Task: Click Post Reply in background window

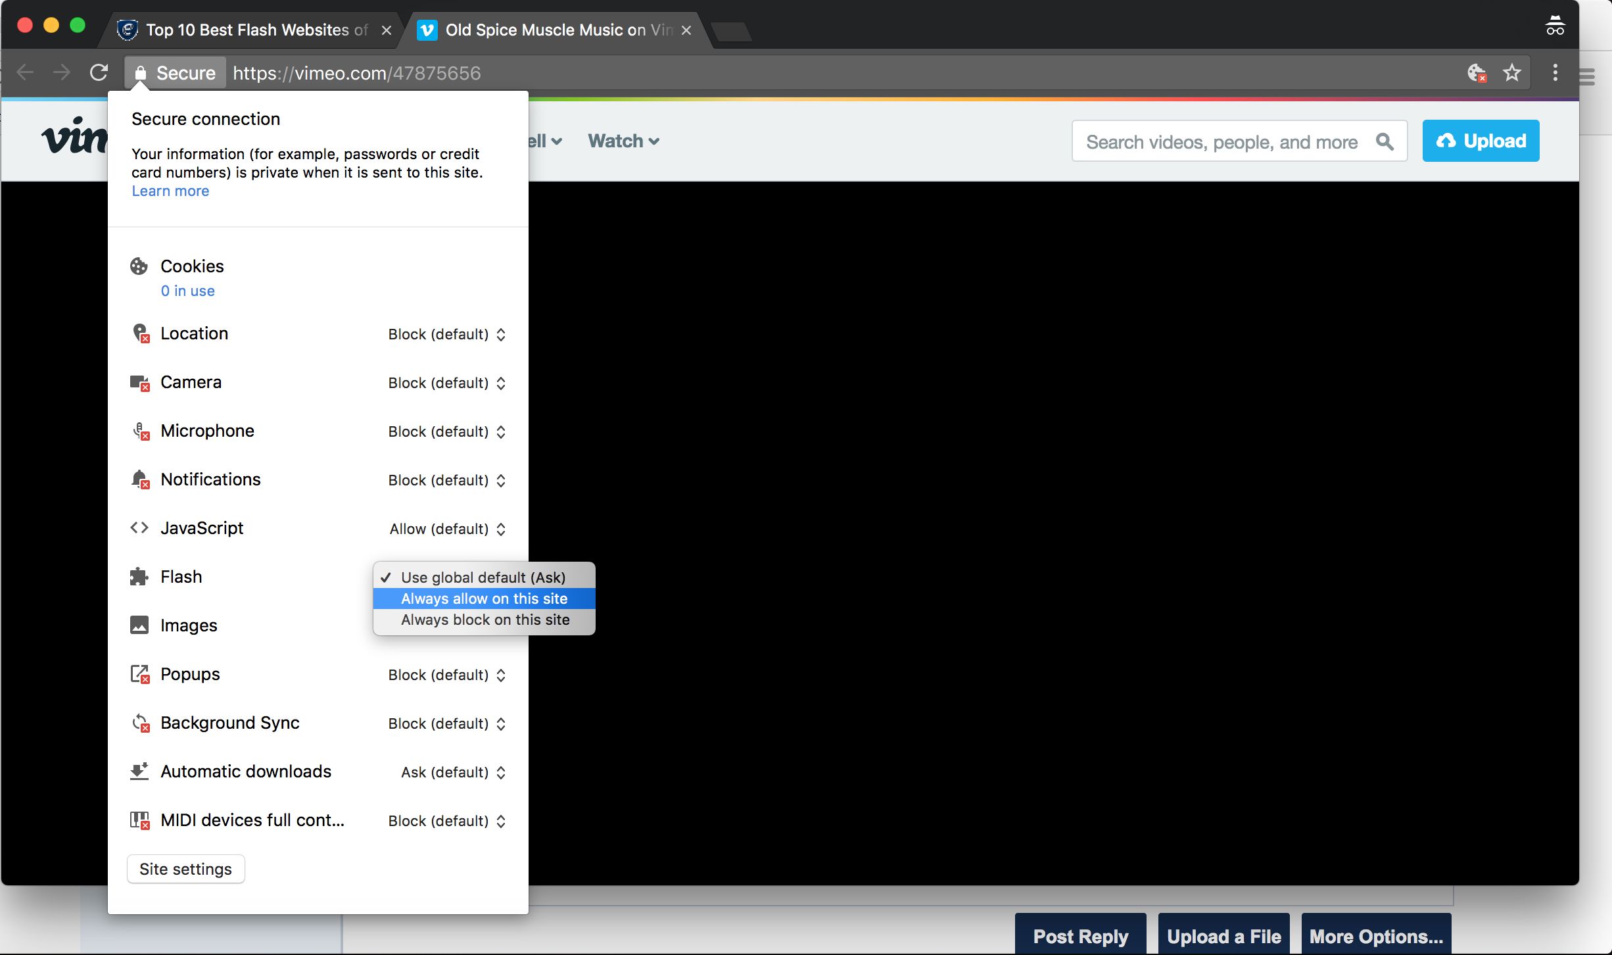Action: [x=1080, y=935]
